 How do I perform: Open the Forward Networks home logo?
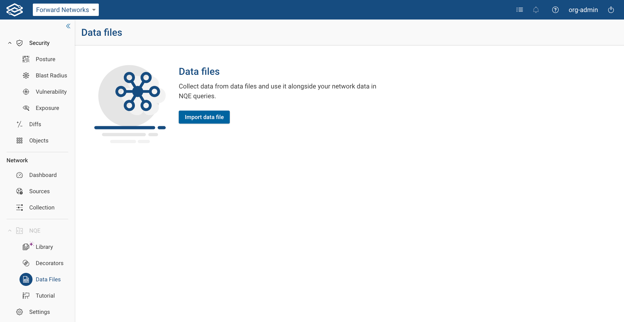coord(15,9)
